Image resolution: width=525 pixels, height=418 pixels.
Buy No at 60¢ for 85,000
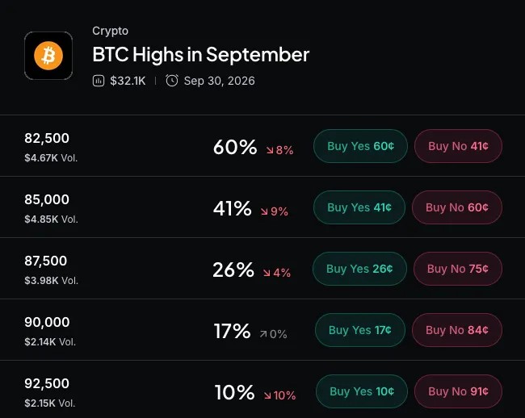(457, 207)
